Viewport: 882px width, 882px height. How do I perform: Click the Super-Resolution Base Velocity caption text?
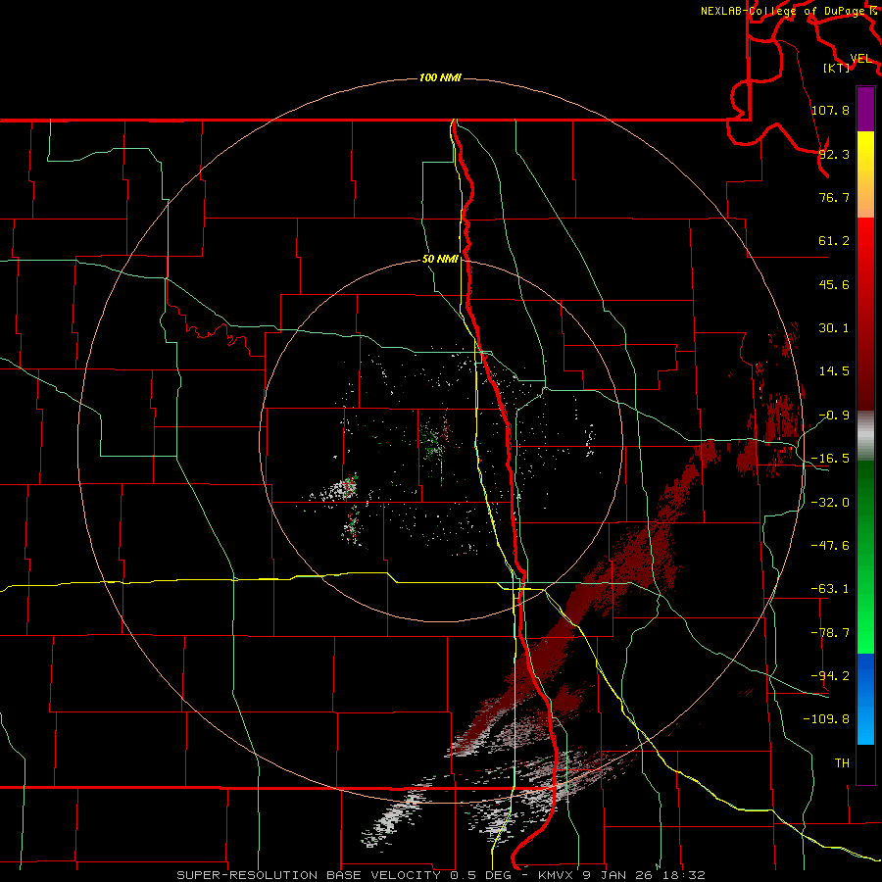point(440,875)
